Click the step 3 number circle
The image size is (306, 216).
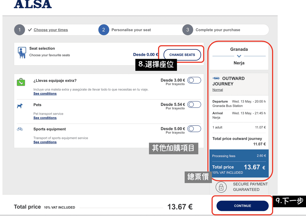[188, 30]
